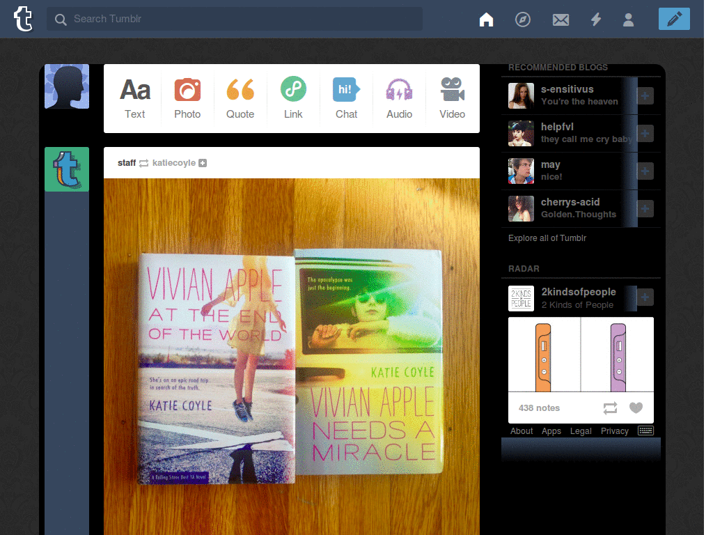The width and height of the screenshot is (713, 535).
Task: Like the radar post with heart
Action: (636, 408)
